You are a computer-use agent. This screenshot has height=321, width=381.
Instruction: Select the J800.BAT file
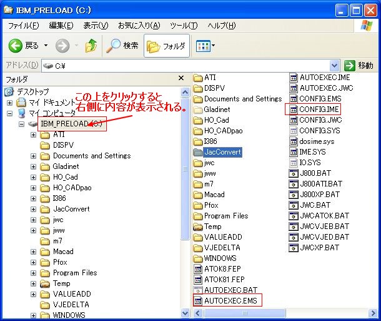(315, 173)
